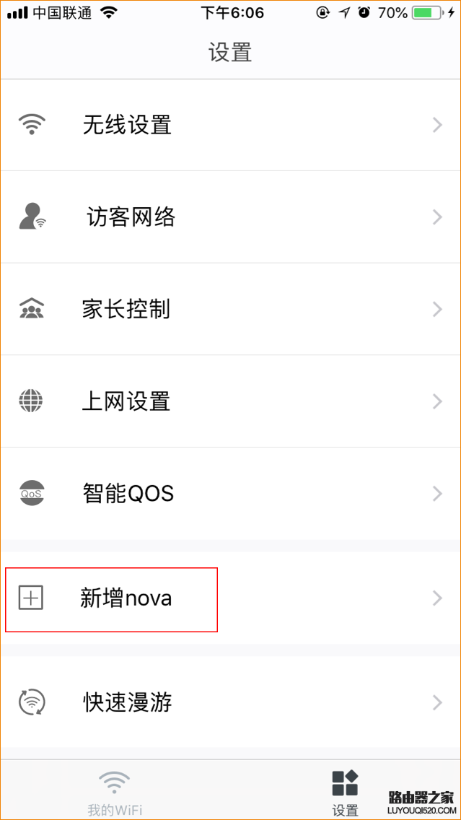Viewport: 461px width, 820px height.
Task: Open the 快速漫游 text entry
Action: click(x=128, y=702)
